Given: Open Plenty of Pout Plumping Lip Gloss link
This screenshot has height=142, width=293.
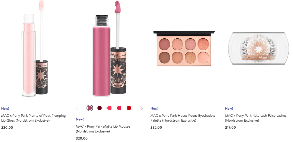Looking at the screenshot, I should point(33,118).
